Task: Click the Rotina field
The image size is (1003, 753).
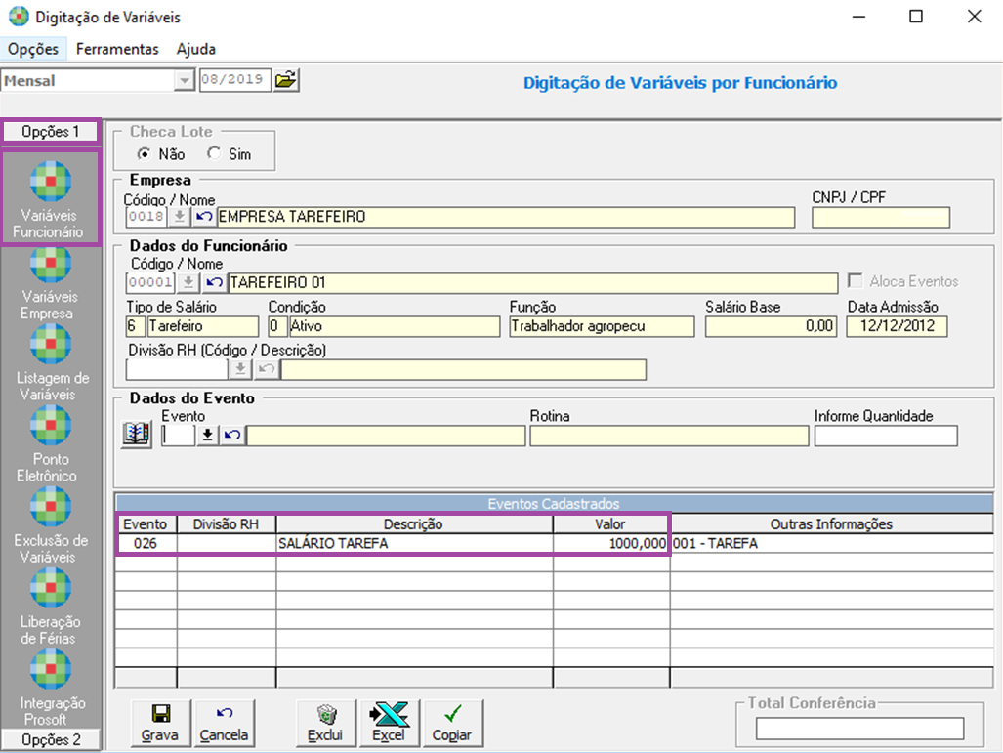Action: coord(669,436)
